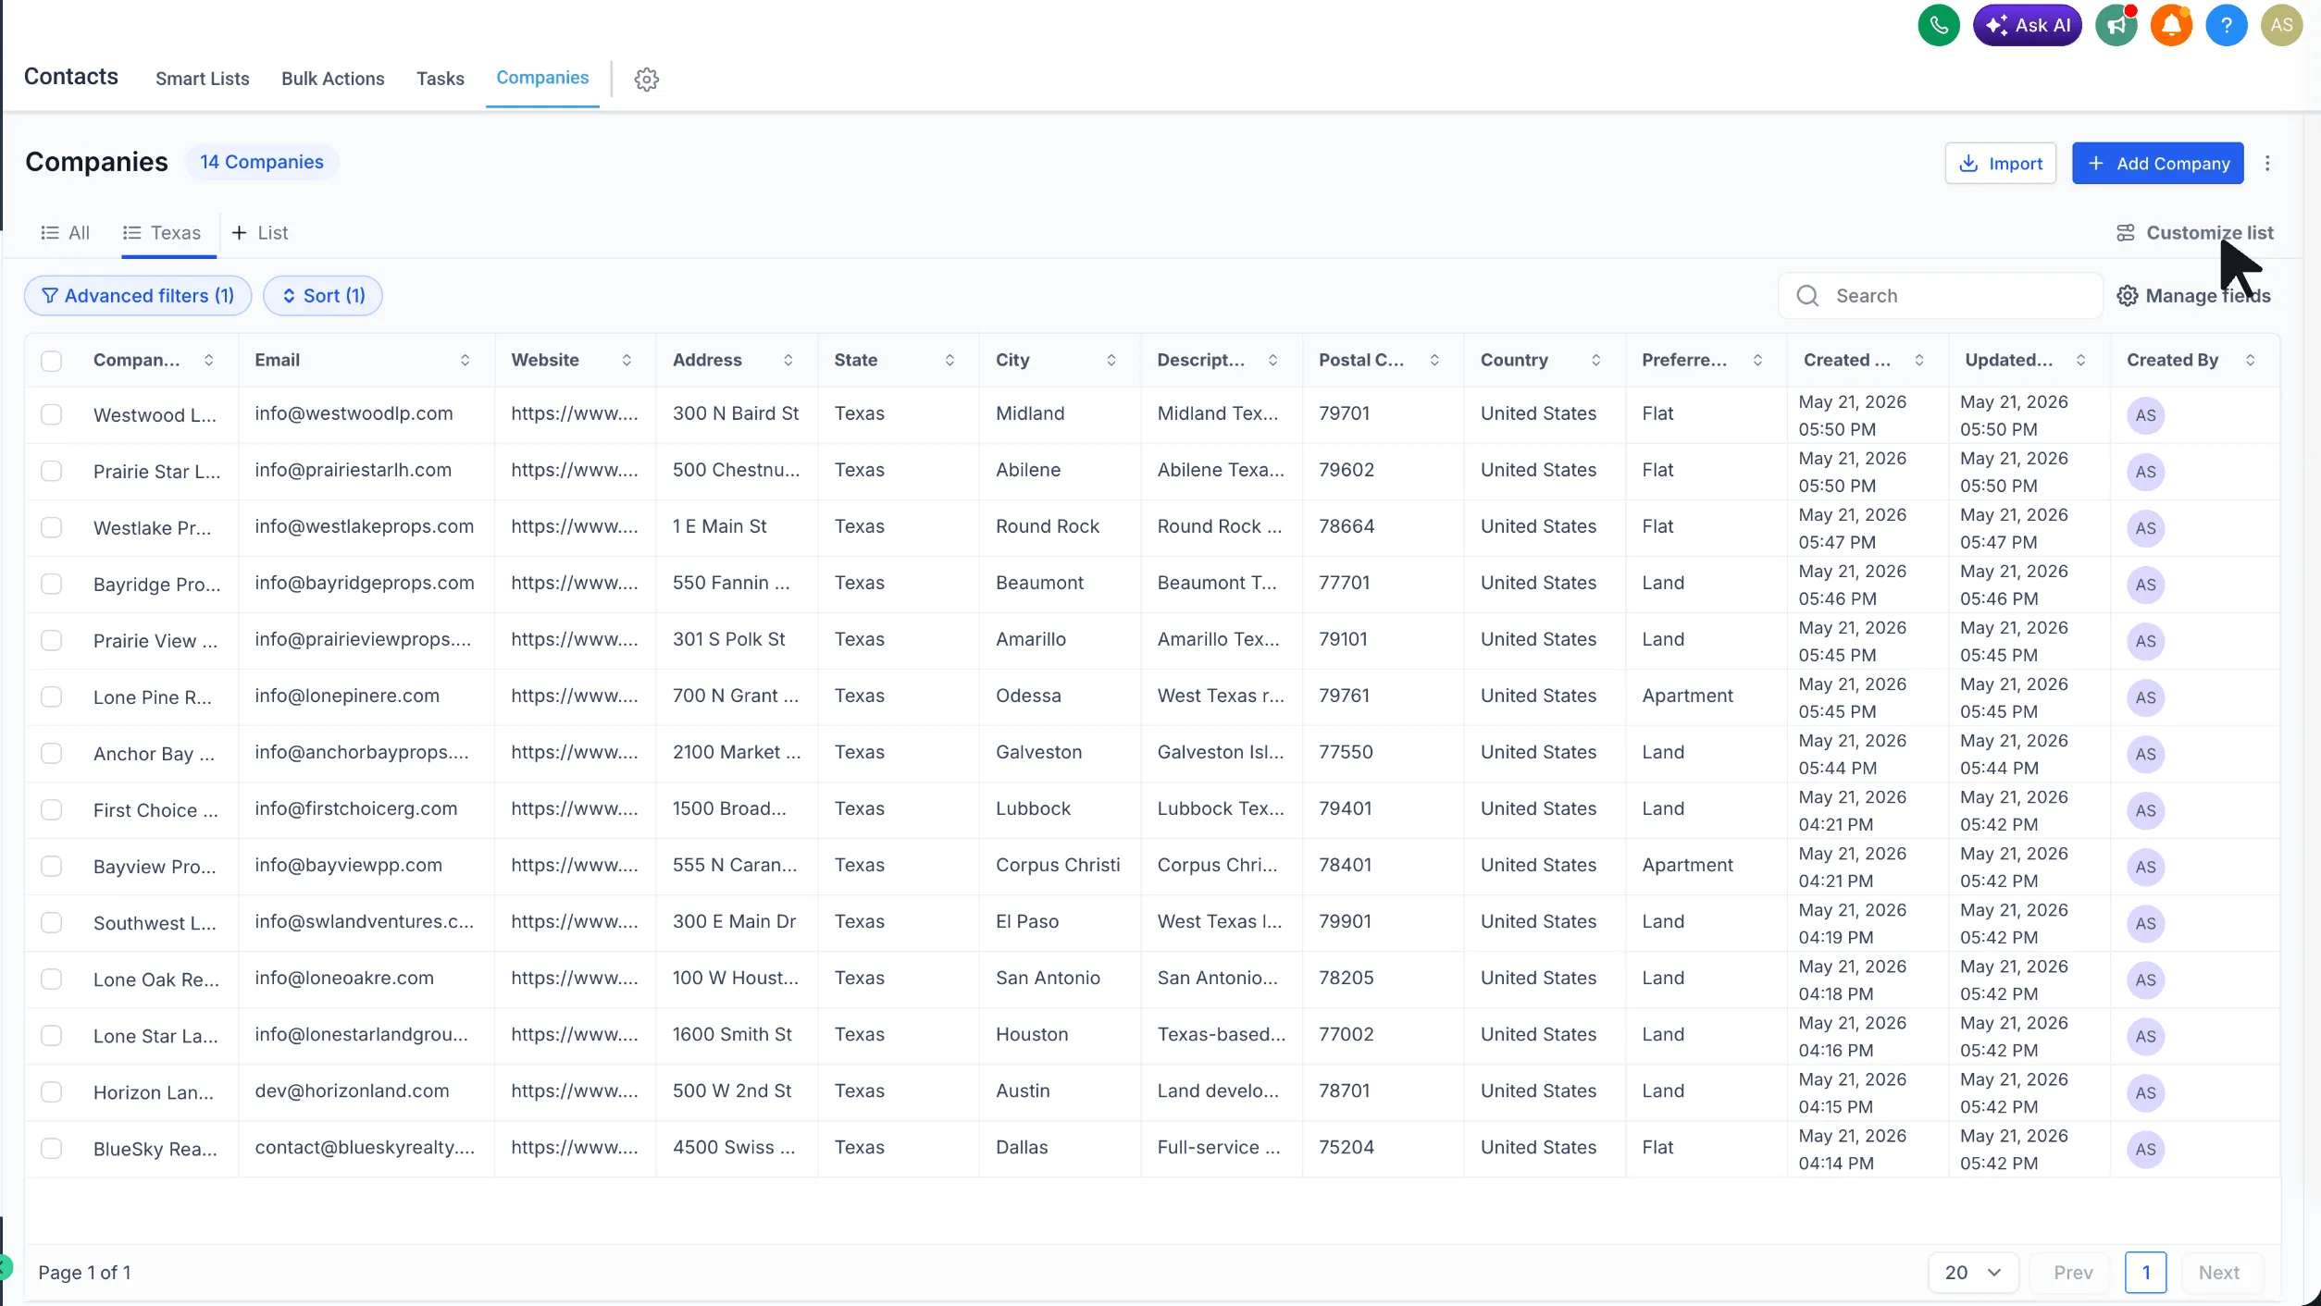Sort by Created column arrows
Image resolution: width=2321 pixels, height=1306 pixels.
[x=1919, y=361]
